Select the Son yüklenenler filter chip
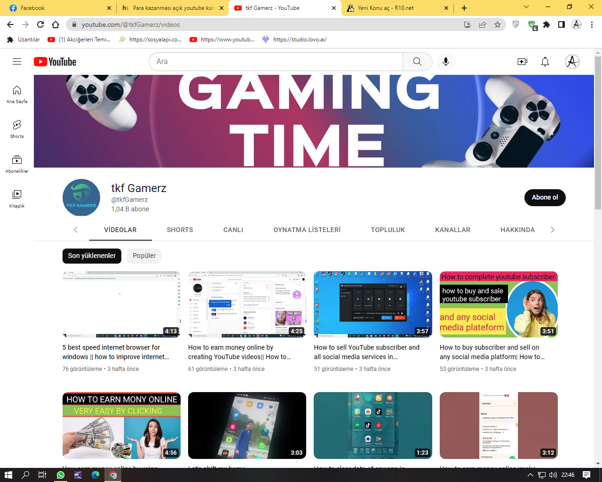The width and height of the screenshot is (602, 482). point(92,256)
